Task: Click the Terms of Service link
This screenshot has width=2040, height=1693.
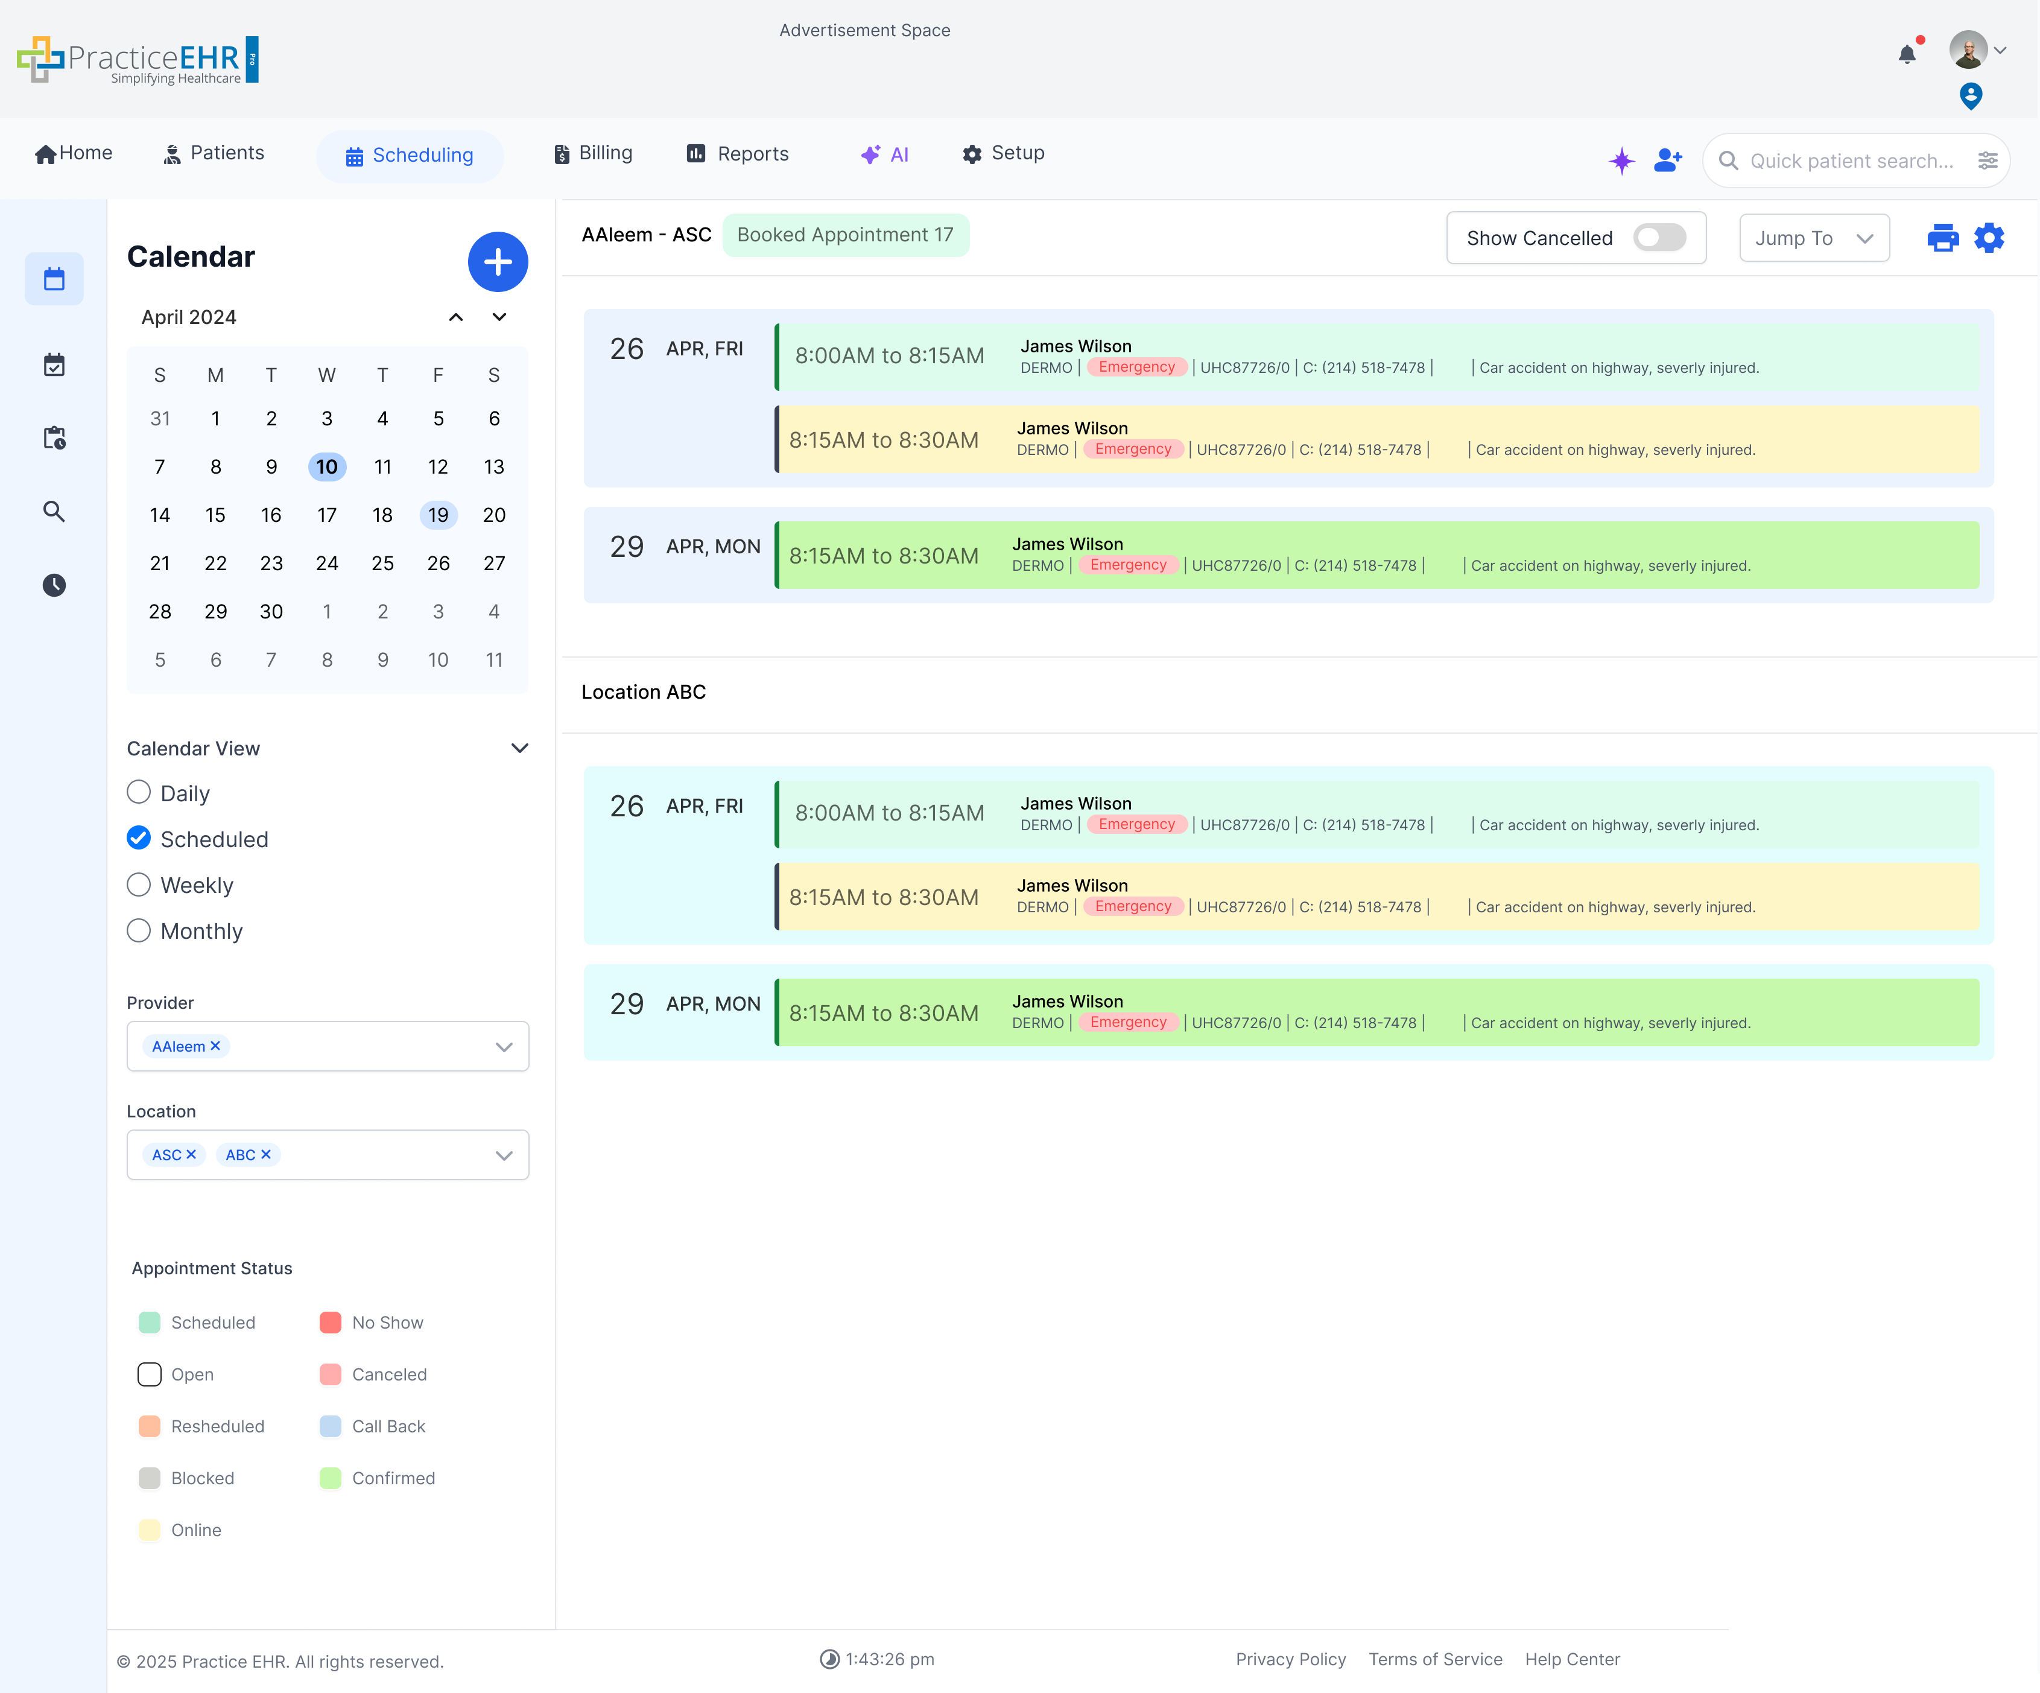Action: point(1435,1659)
